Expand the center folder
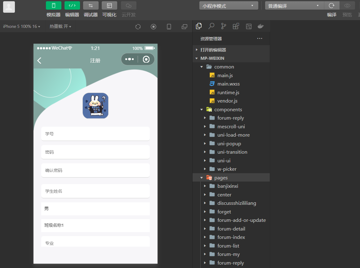The height and width of the screenshot is (268, 360). (231, 195)
